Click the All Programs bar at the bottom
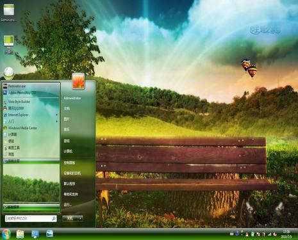 (x=31, y=207)
